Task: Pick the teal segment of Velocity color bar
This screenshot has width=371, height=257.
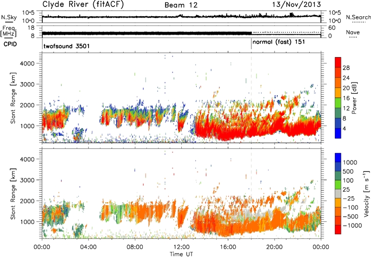Action: coord(338,176)
